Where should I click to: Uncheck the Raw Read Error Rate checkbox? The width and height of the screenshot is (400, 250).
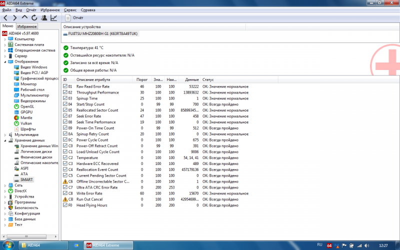click(65, 86)
